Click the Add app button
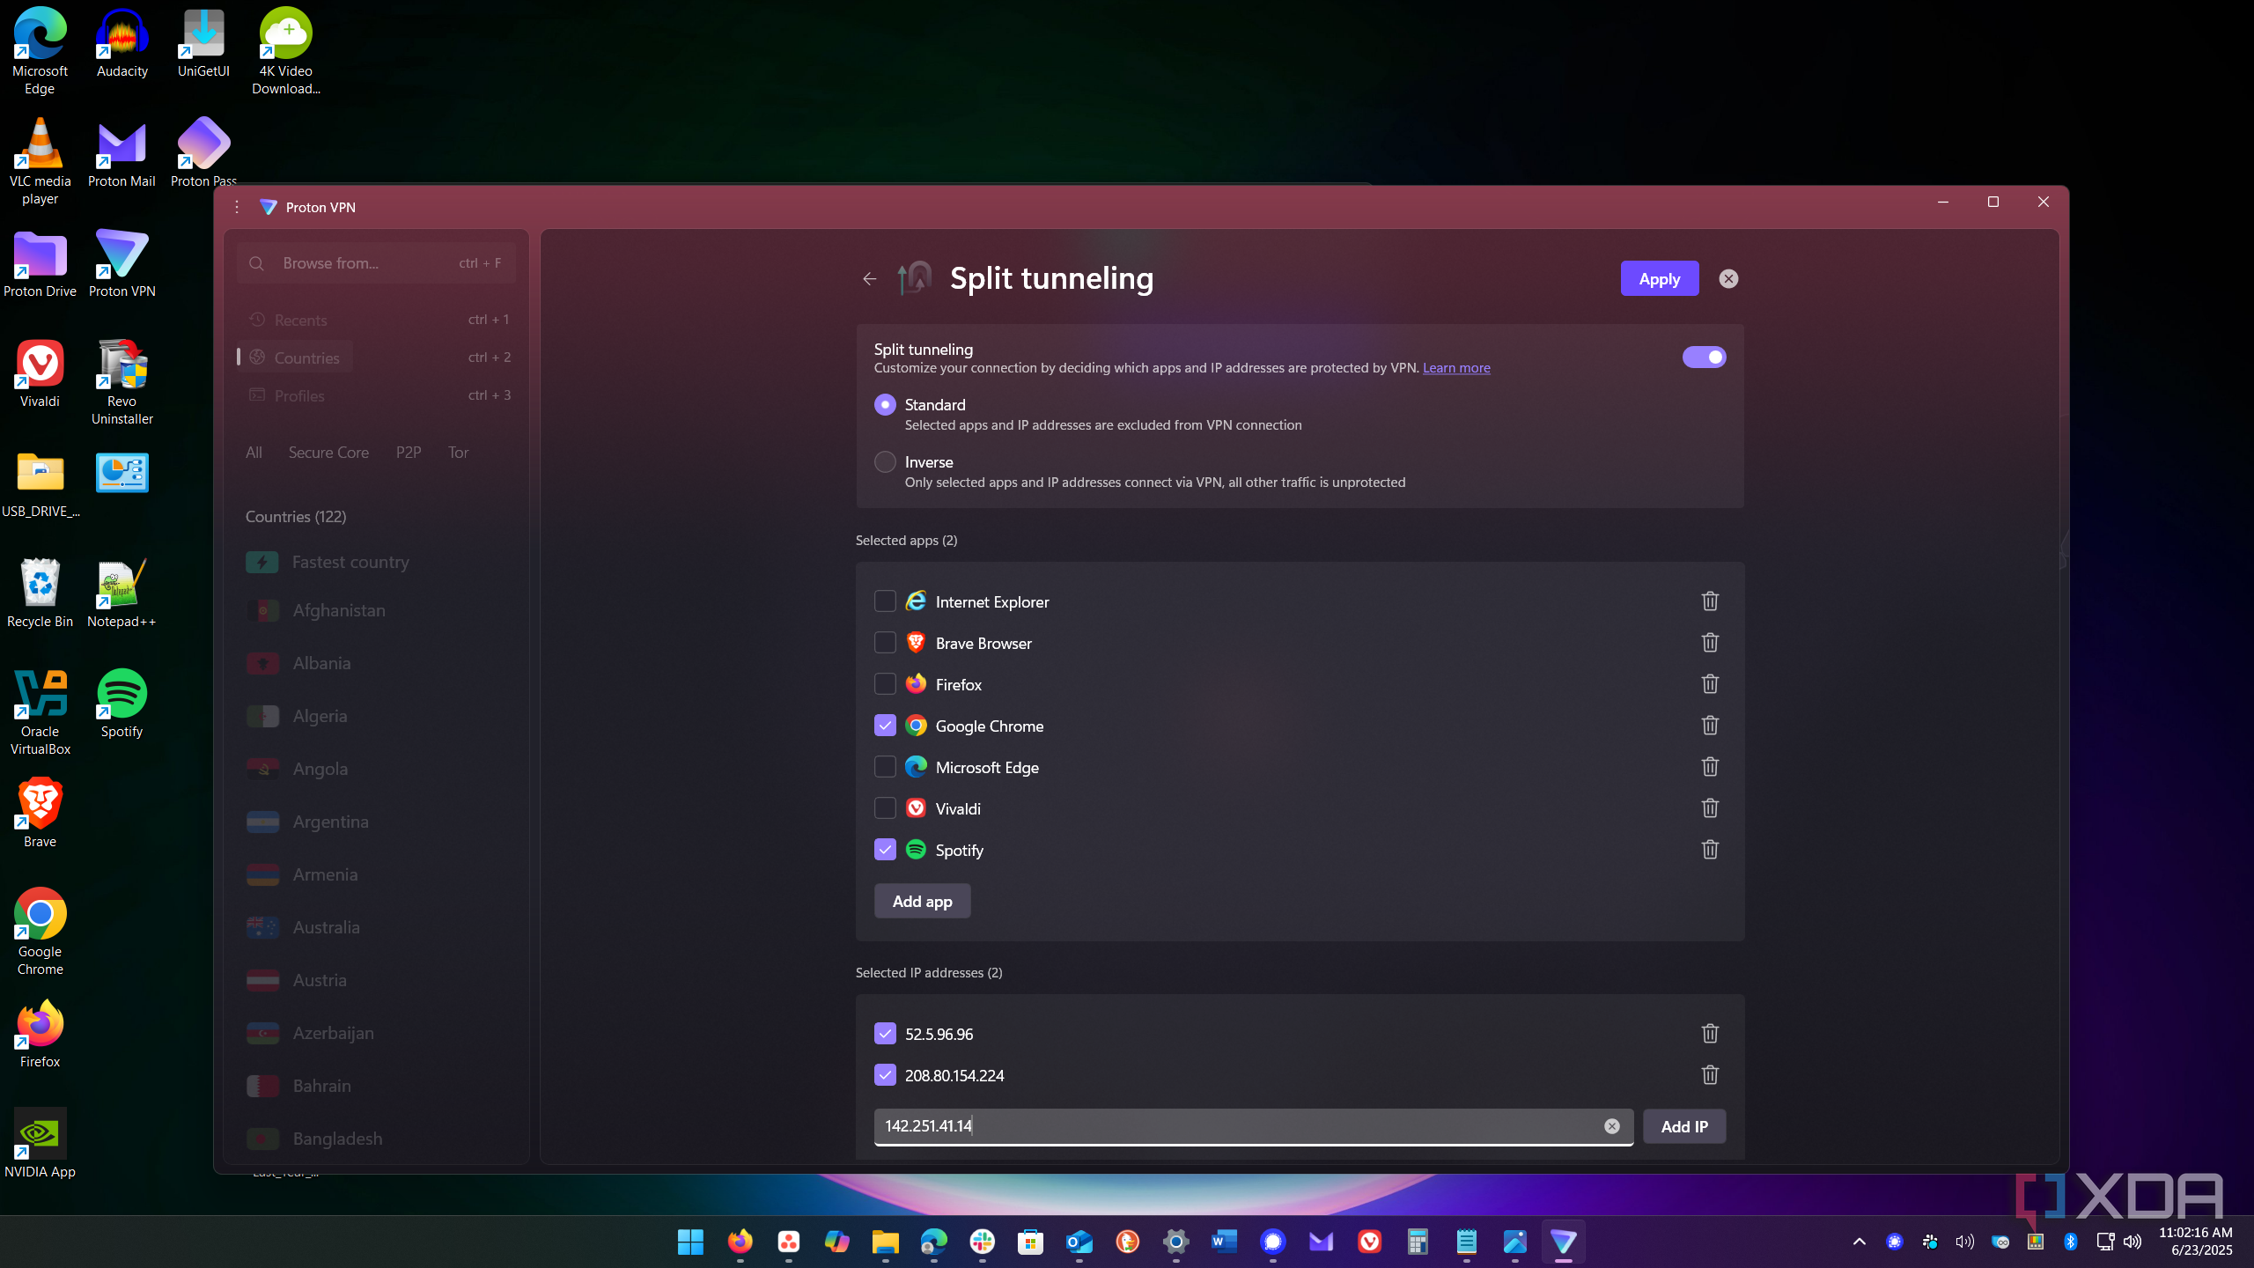The width and height of the screenshot is (2254, 1268). pyautogui.click(x=922, y=902)
